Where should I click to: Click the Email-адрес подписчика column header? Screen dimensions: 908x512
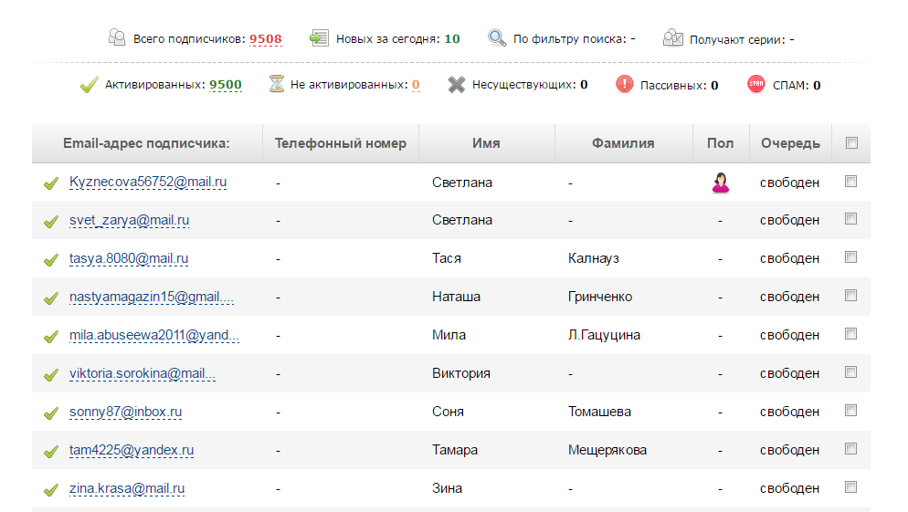(x=146, y=143)
